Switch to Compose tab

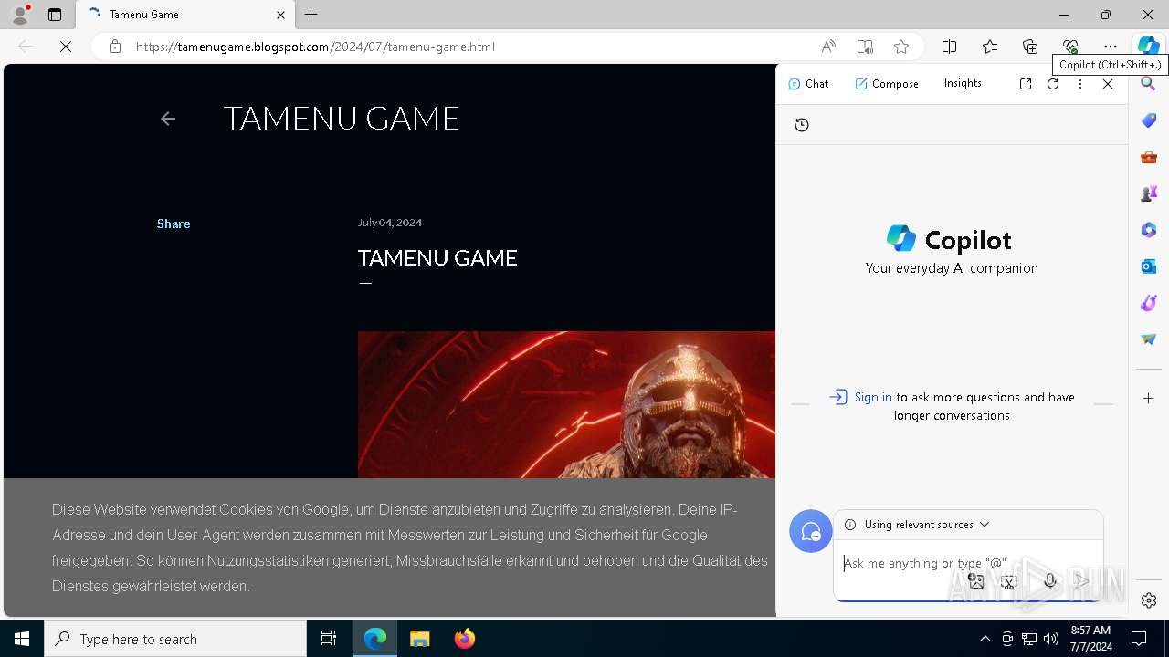click(887, 84)
